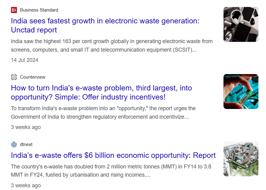Open the e-waste bin cartoon thumbnail

pyautogui.click(x=241, y=159)
